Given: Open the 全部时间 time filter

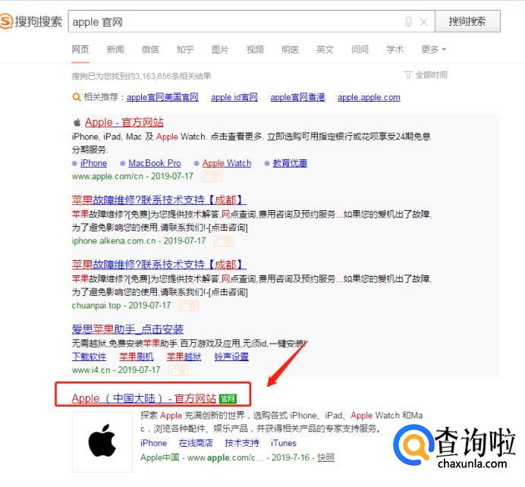Looking at the screenshot, I should [431, 75].
